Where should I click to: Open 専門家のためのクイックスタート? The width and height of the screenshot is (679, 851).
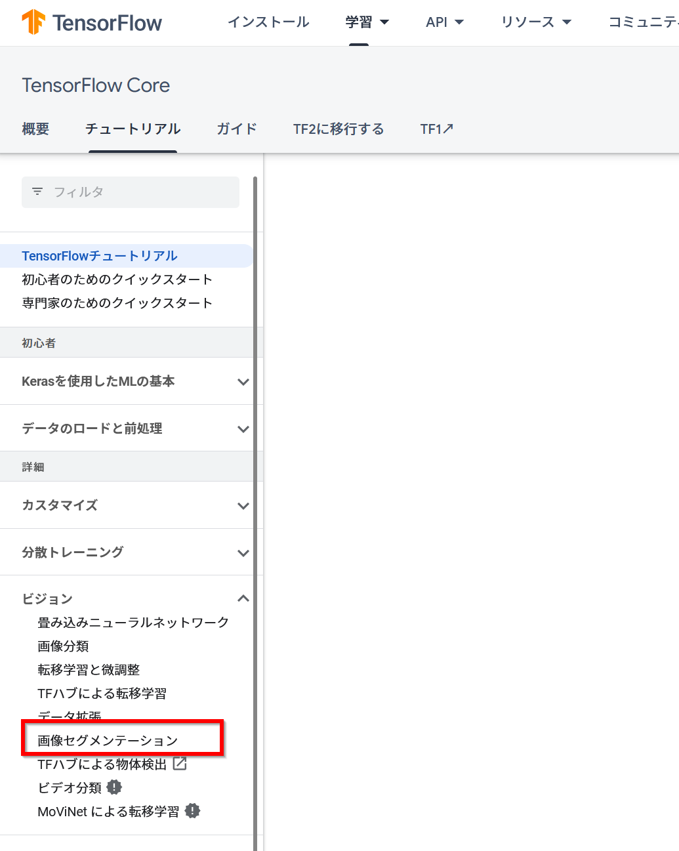pos(117,303)
